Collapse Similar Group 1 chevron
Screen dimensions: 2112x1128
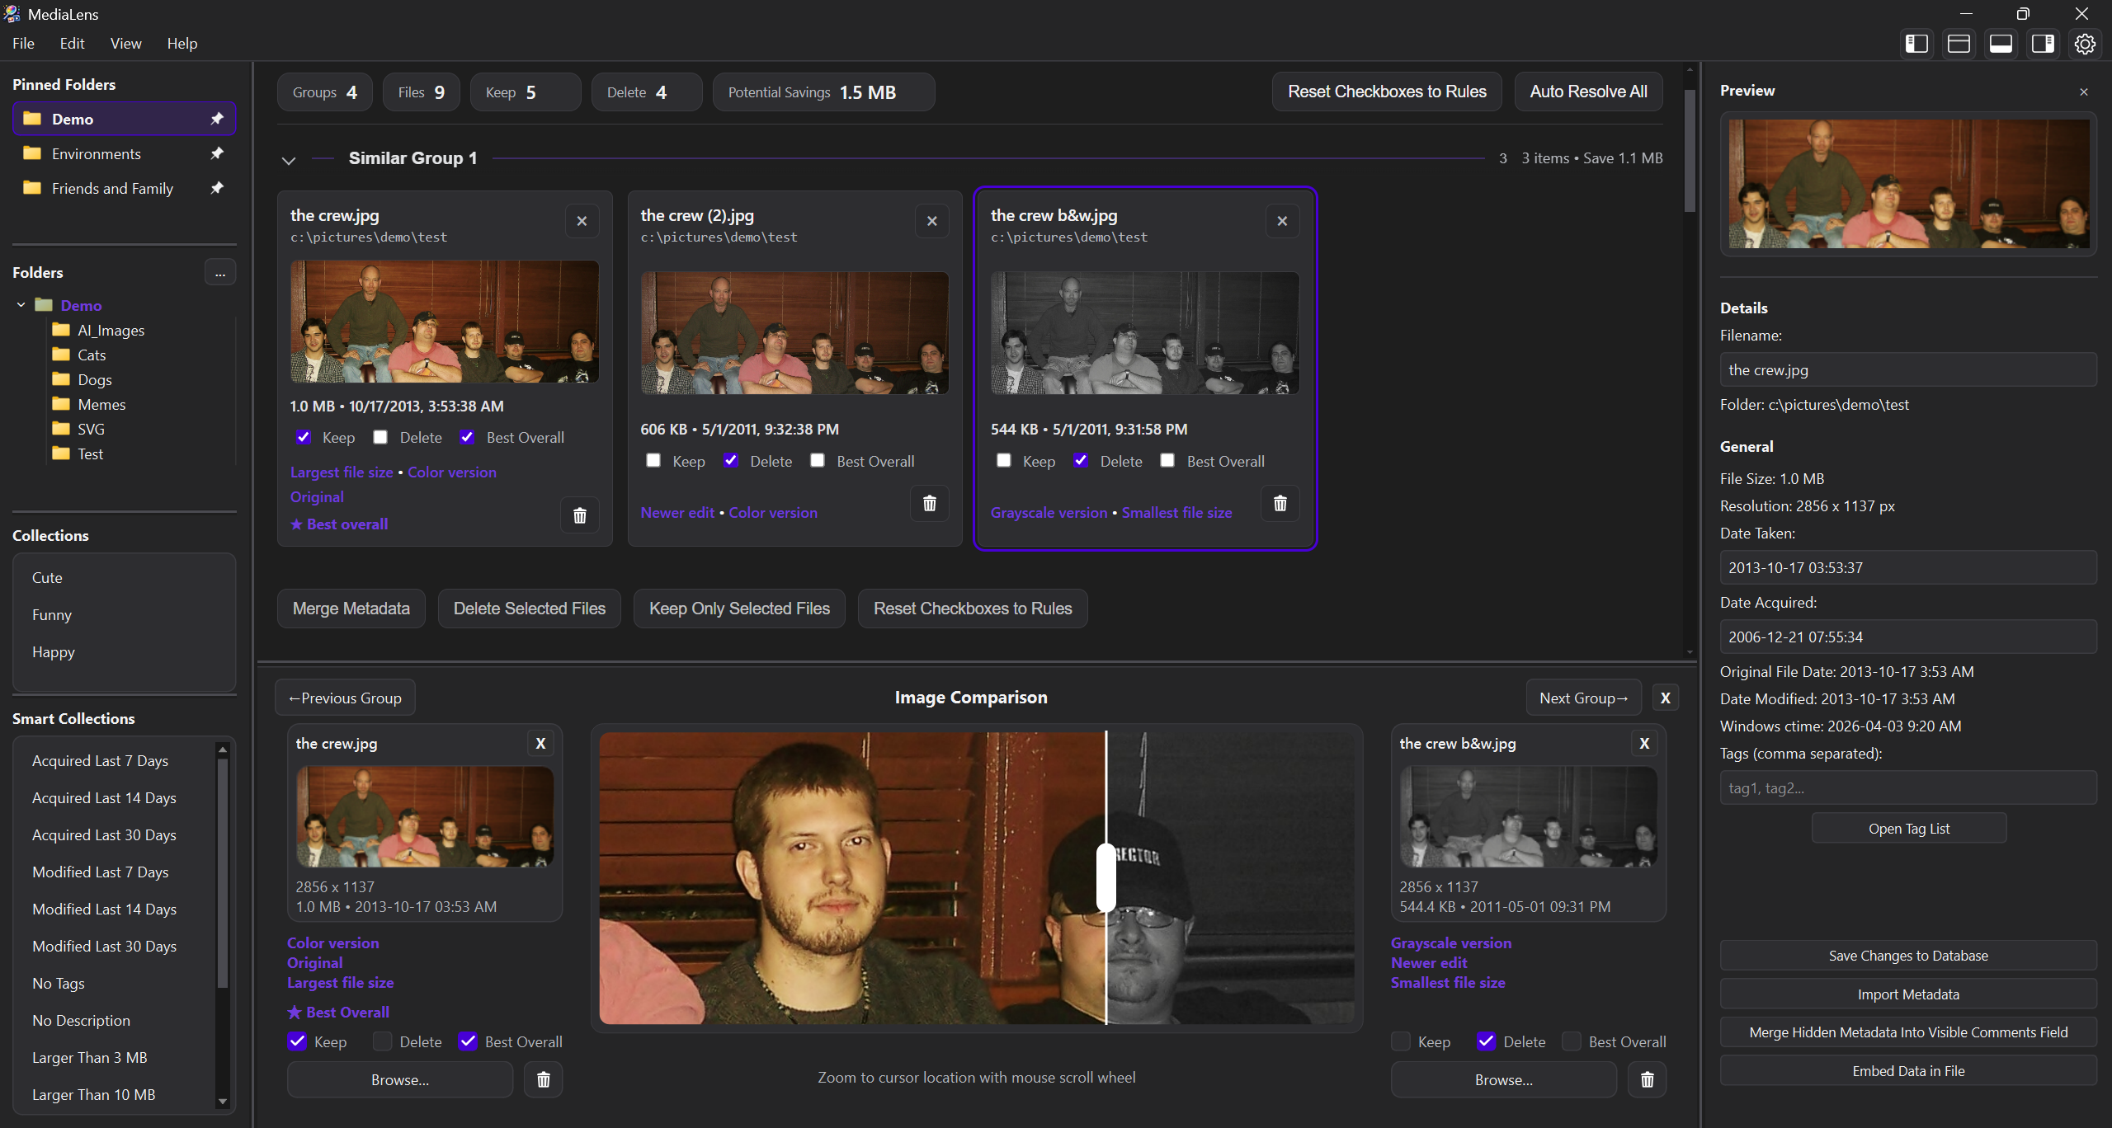coord(288,160)
